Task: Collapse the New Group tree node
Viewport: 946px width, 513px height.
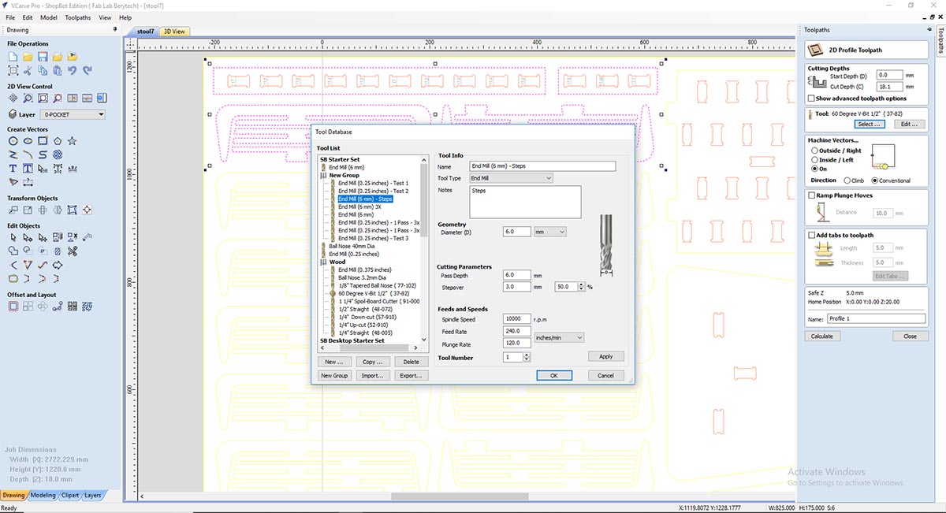Action: coord(322,176)
